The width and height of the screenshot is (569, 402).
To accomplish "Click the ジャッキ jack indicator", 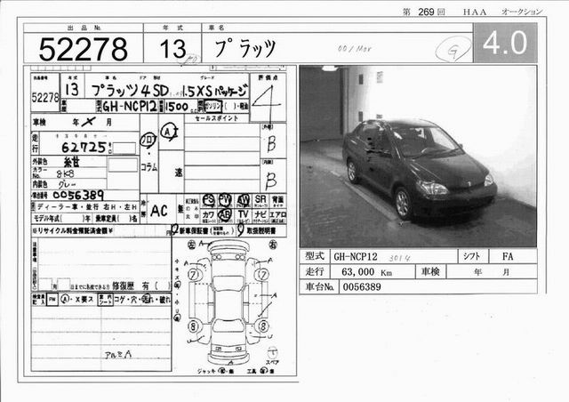I will click(x=215, y=371).
